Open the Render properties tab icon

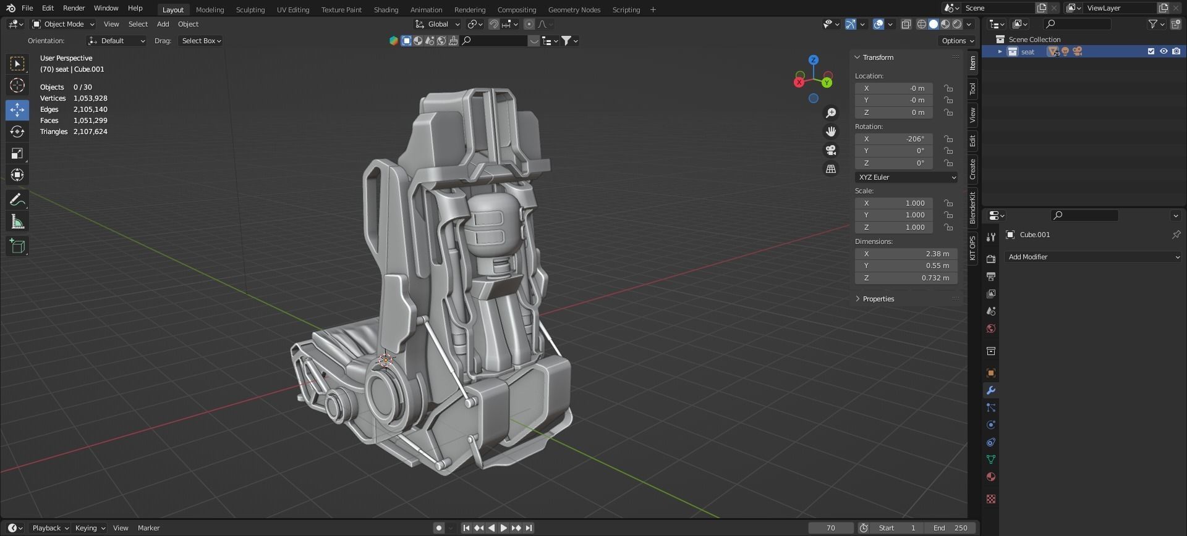(x=990, y=259)
